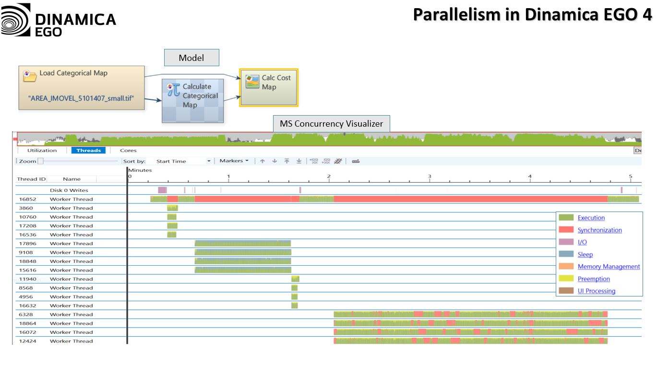Image resolution: width=657 pixels, height=366 pixels.
Task: Open the Sort by Start Time dropdown
Action: click(x=209, y=161)
